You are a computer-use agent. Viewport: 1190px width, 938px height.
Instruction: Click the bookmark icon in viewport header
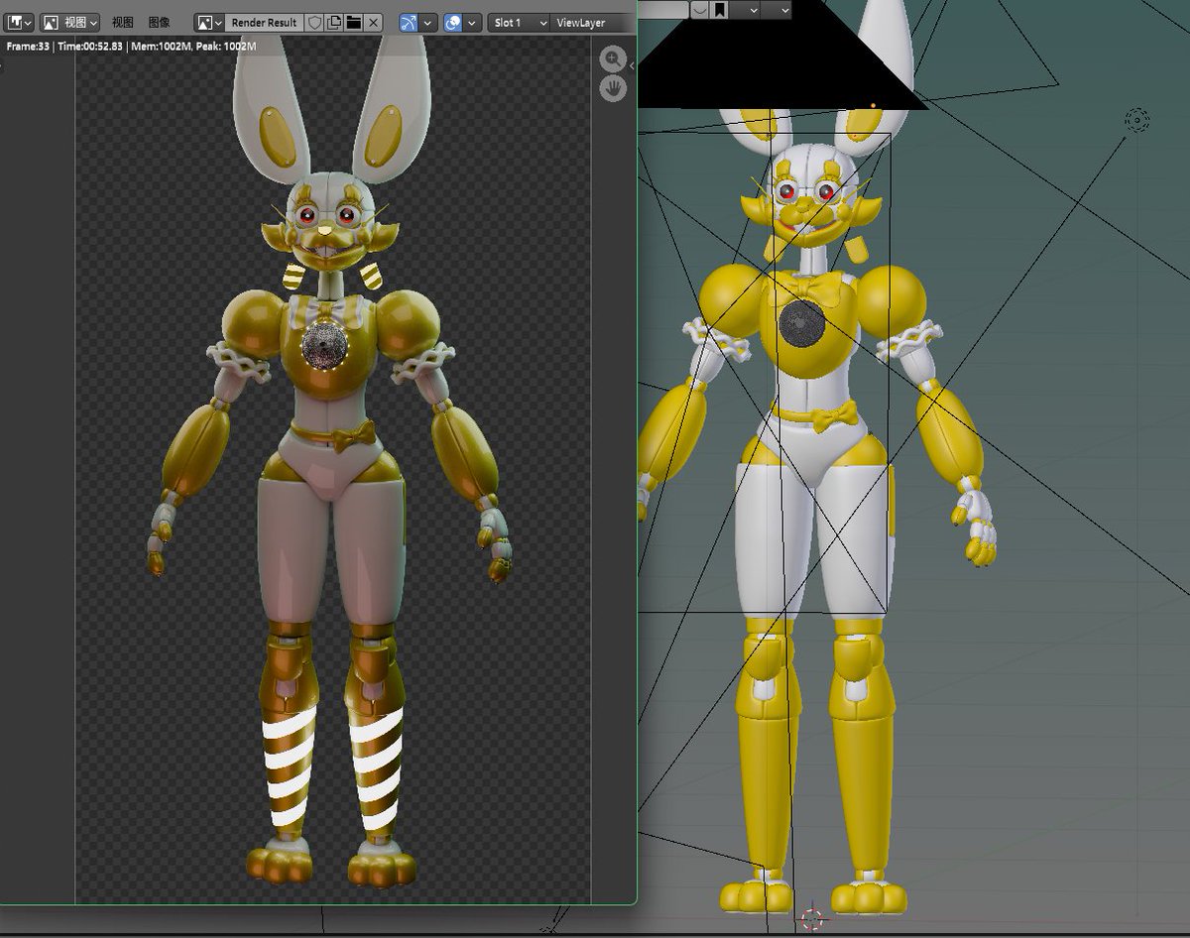[720, 9]
